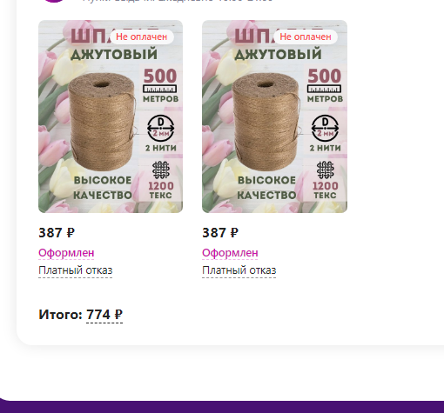Click the ruler 500 метров icon in first image
This screenshot has height=413, width=444.
pos(160,89)
